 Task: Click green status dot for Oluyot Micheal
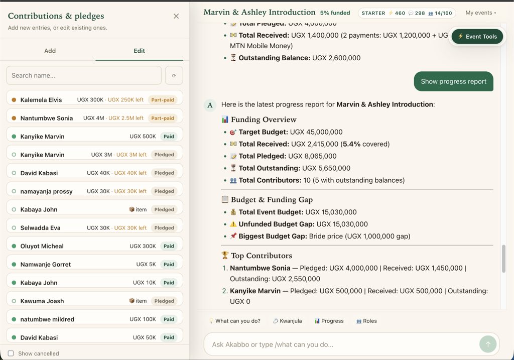(x=14, y=246)
